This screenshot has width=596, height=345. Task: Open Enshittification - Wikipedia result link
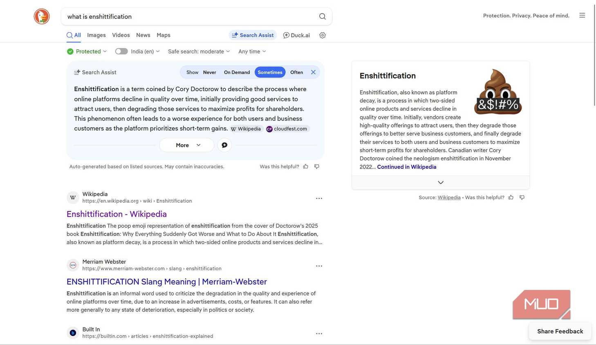click(117, 214)
